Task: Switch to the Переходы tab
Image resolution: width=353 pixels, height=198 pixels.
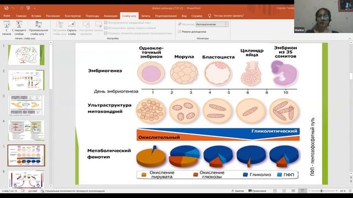Action: [x=92, y=16]
